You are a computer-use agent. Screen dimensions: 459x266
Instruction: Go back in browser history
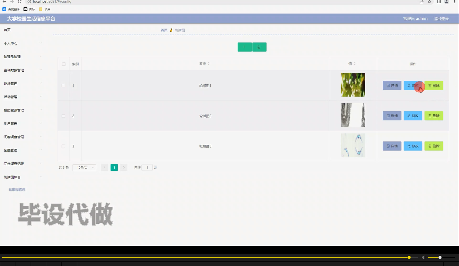coord(4,2)
